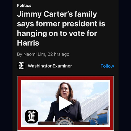Tap the round WashingtonExaminer publisher logo
131x131 pixels.
(x=21, y=66)
